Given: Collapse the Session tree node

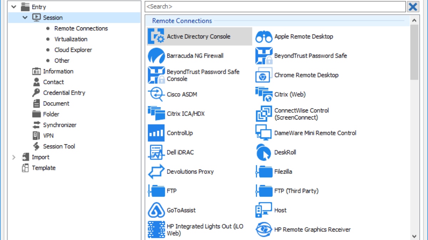Looking at the screenshot, I should [25, 17].
